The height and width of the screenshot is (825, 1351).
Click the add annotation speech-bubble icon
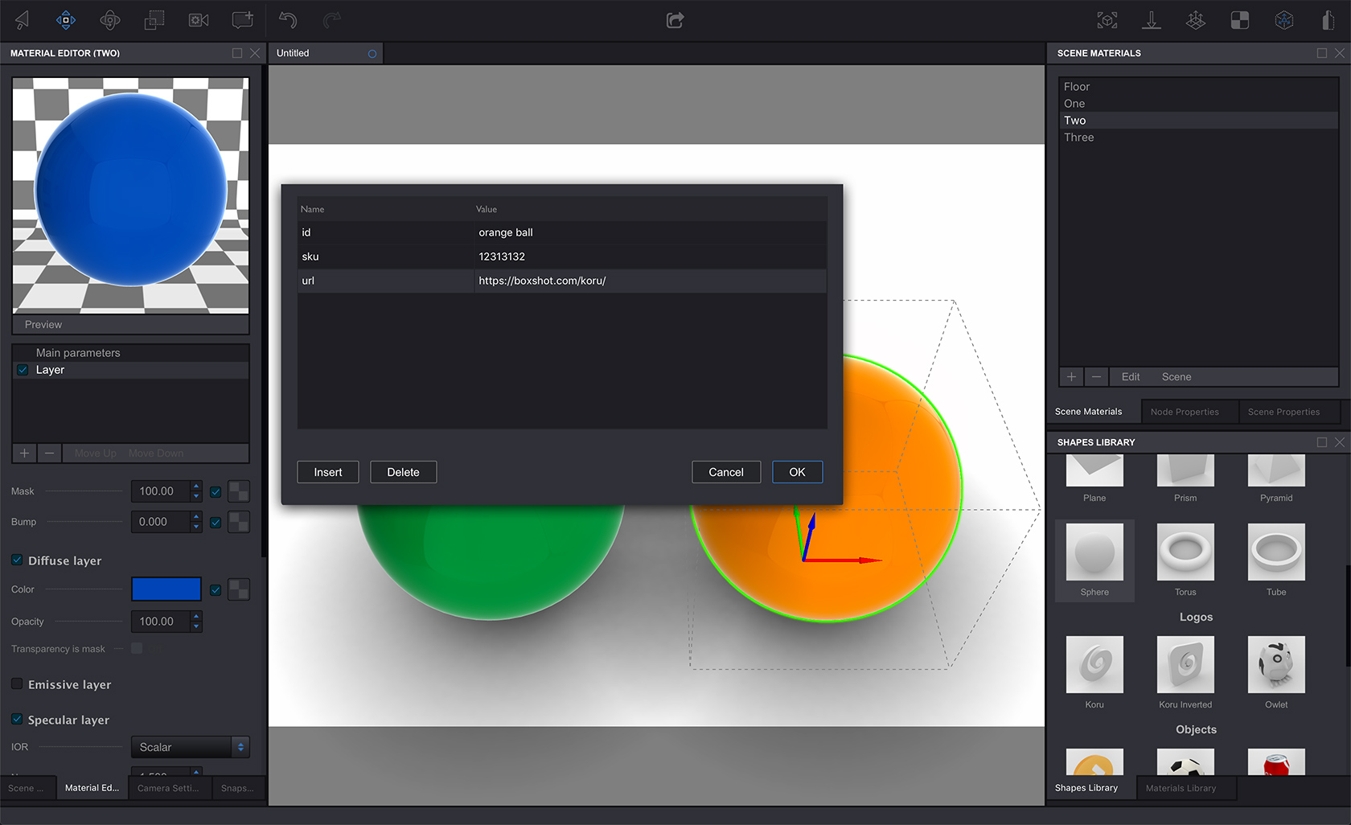pos(242,20)
